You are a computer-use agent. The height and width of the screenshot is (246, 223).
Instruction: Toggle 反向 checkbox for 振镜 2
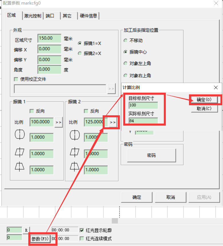[86, 111]
